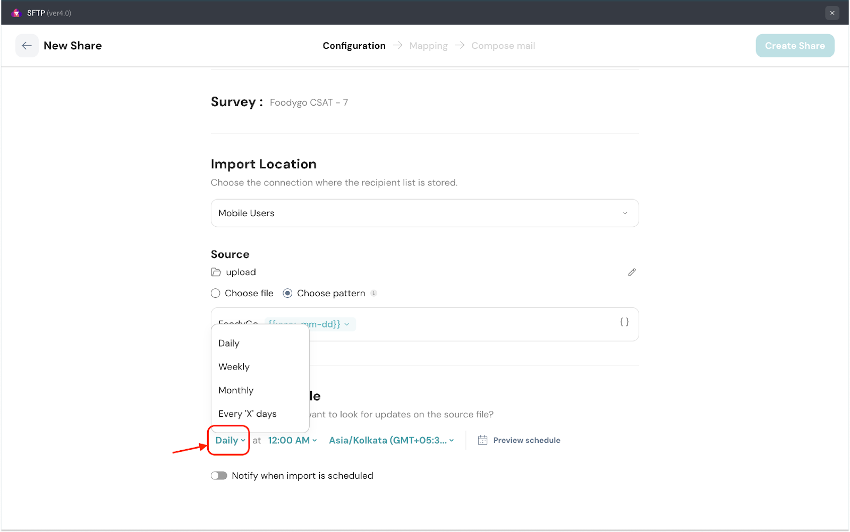Click the curly braces variable icon
This screenshot has width=850, height=532.
(x=624, y=322)
